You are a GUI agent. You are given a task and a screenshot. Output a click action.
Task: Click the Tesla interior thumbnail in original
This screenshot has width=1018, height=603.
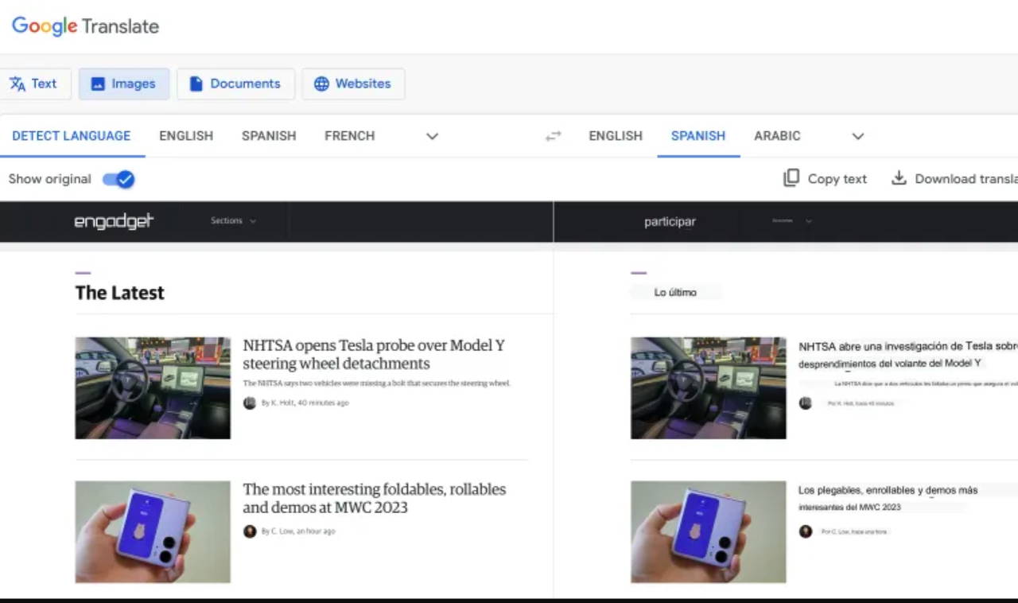pyautogui.click(x=153, y=387)
